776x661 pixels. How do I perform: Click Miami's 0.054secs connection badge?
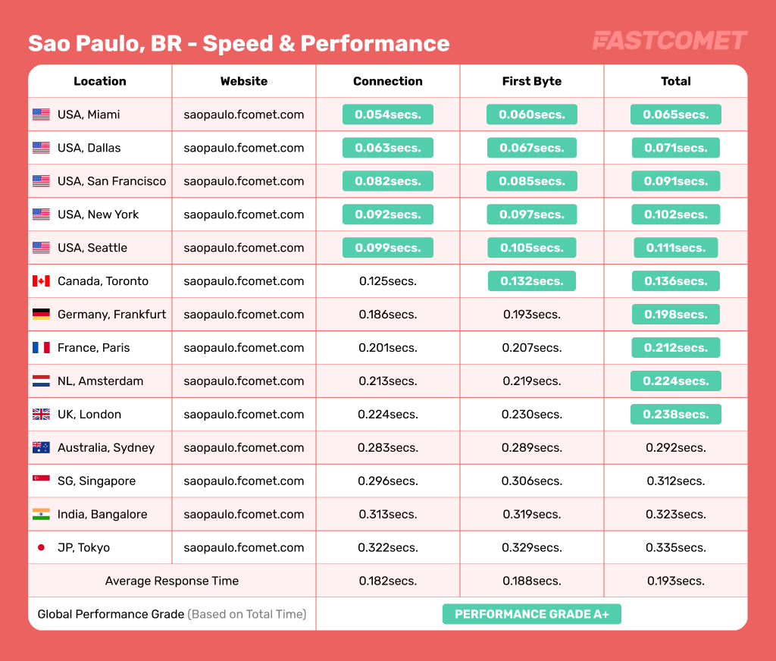coord(388,114)
